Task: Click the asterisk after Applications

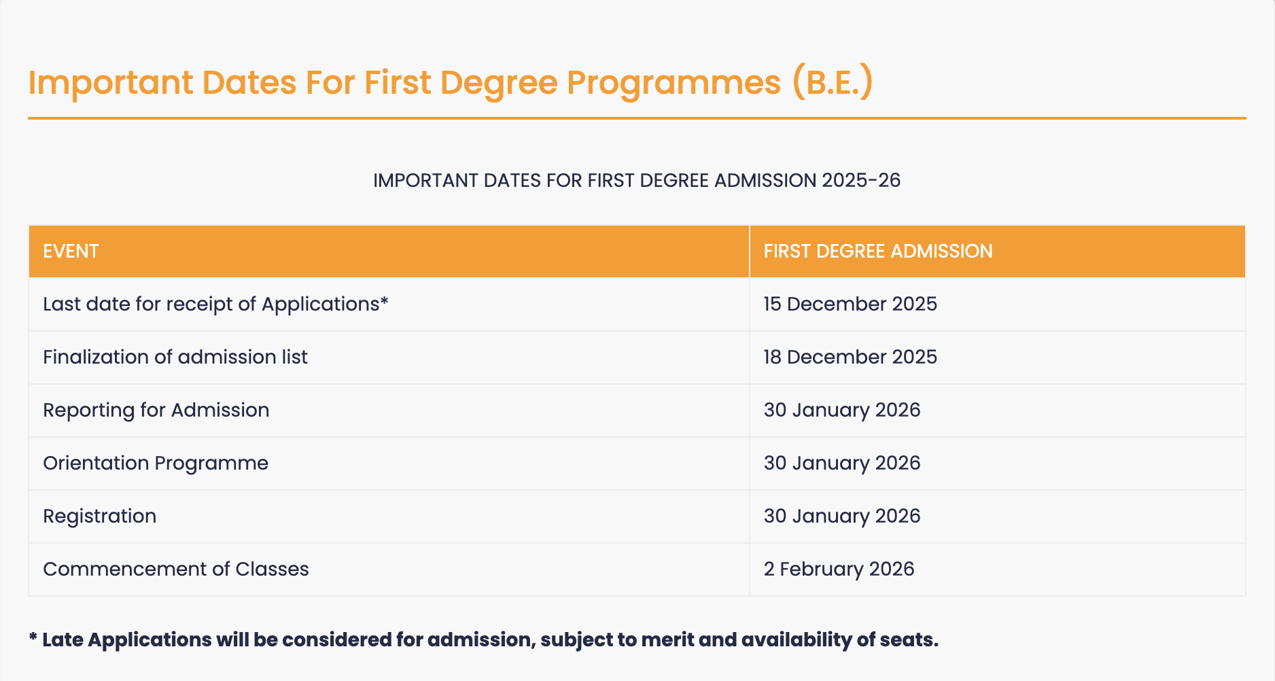Action: click(x=384, y=301)
